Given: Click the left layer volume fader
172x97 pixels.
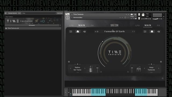Looking at the screenshot, I should coord(97,69).
